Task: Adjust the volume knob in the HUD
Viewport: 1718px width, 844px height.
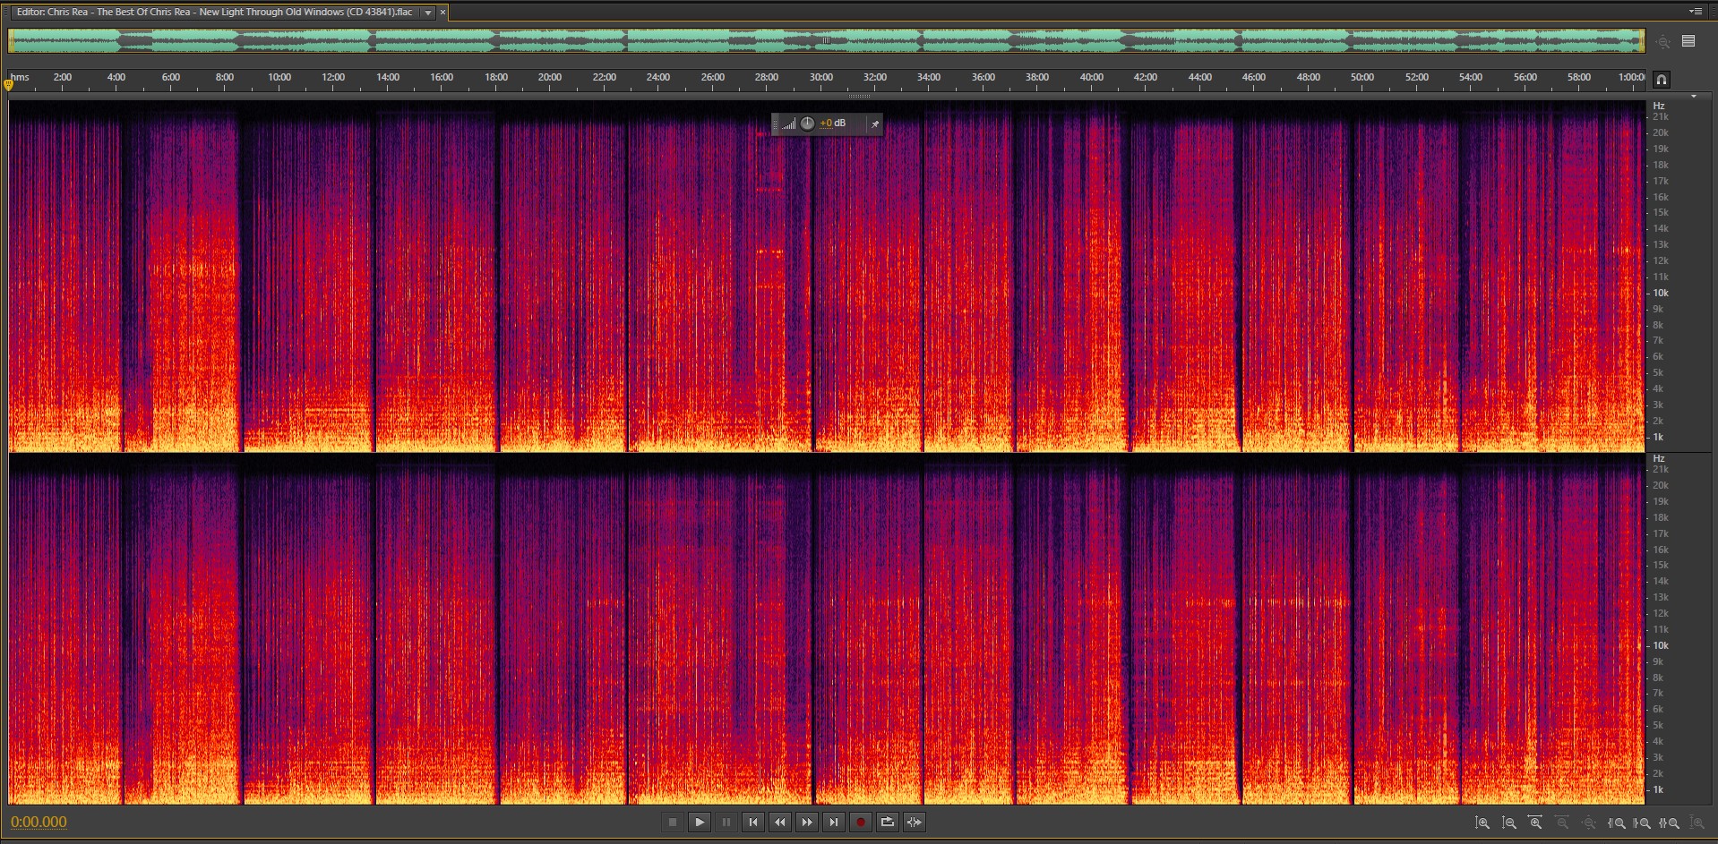Action: pos(807,124)
